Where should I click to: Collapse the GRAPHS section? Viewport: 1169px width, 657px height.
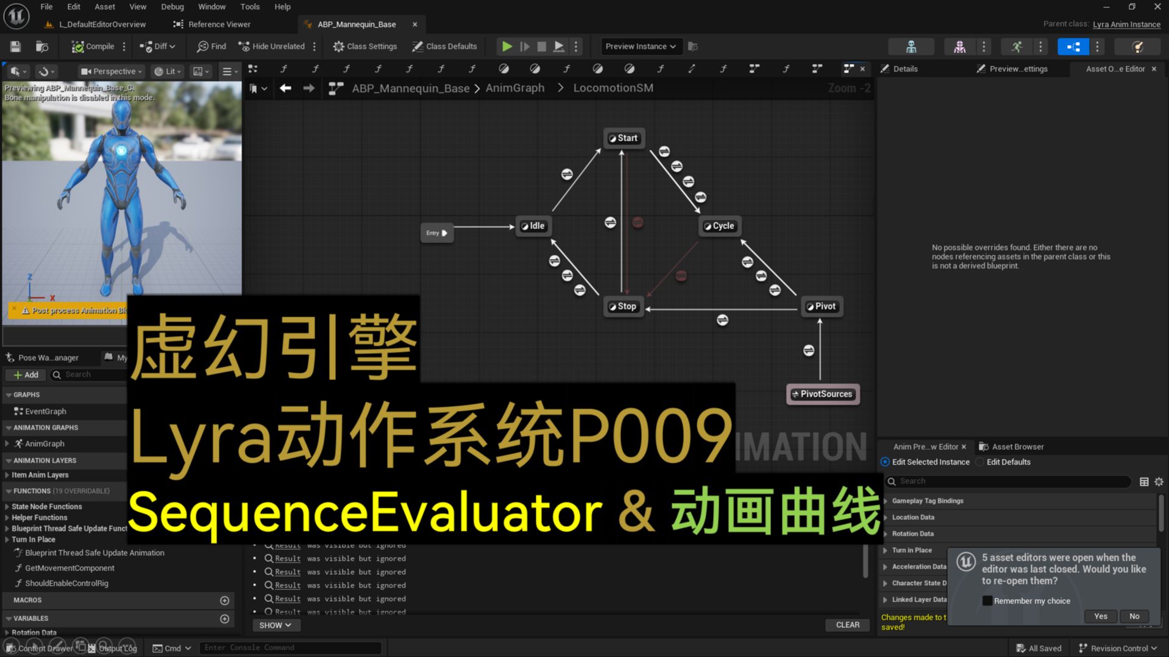9,395
